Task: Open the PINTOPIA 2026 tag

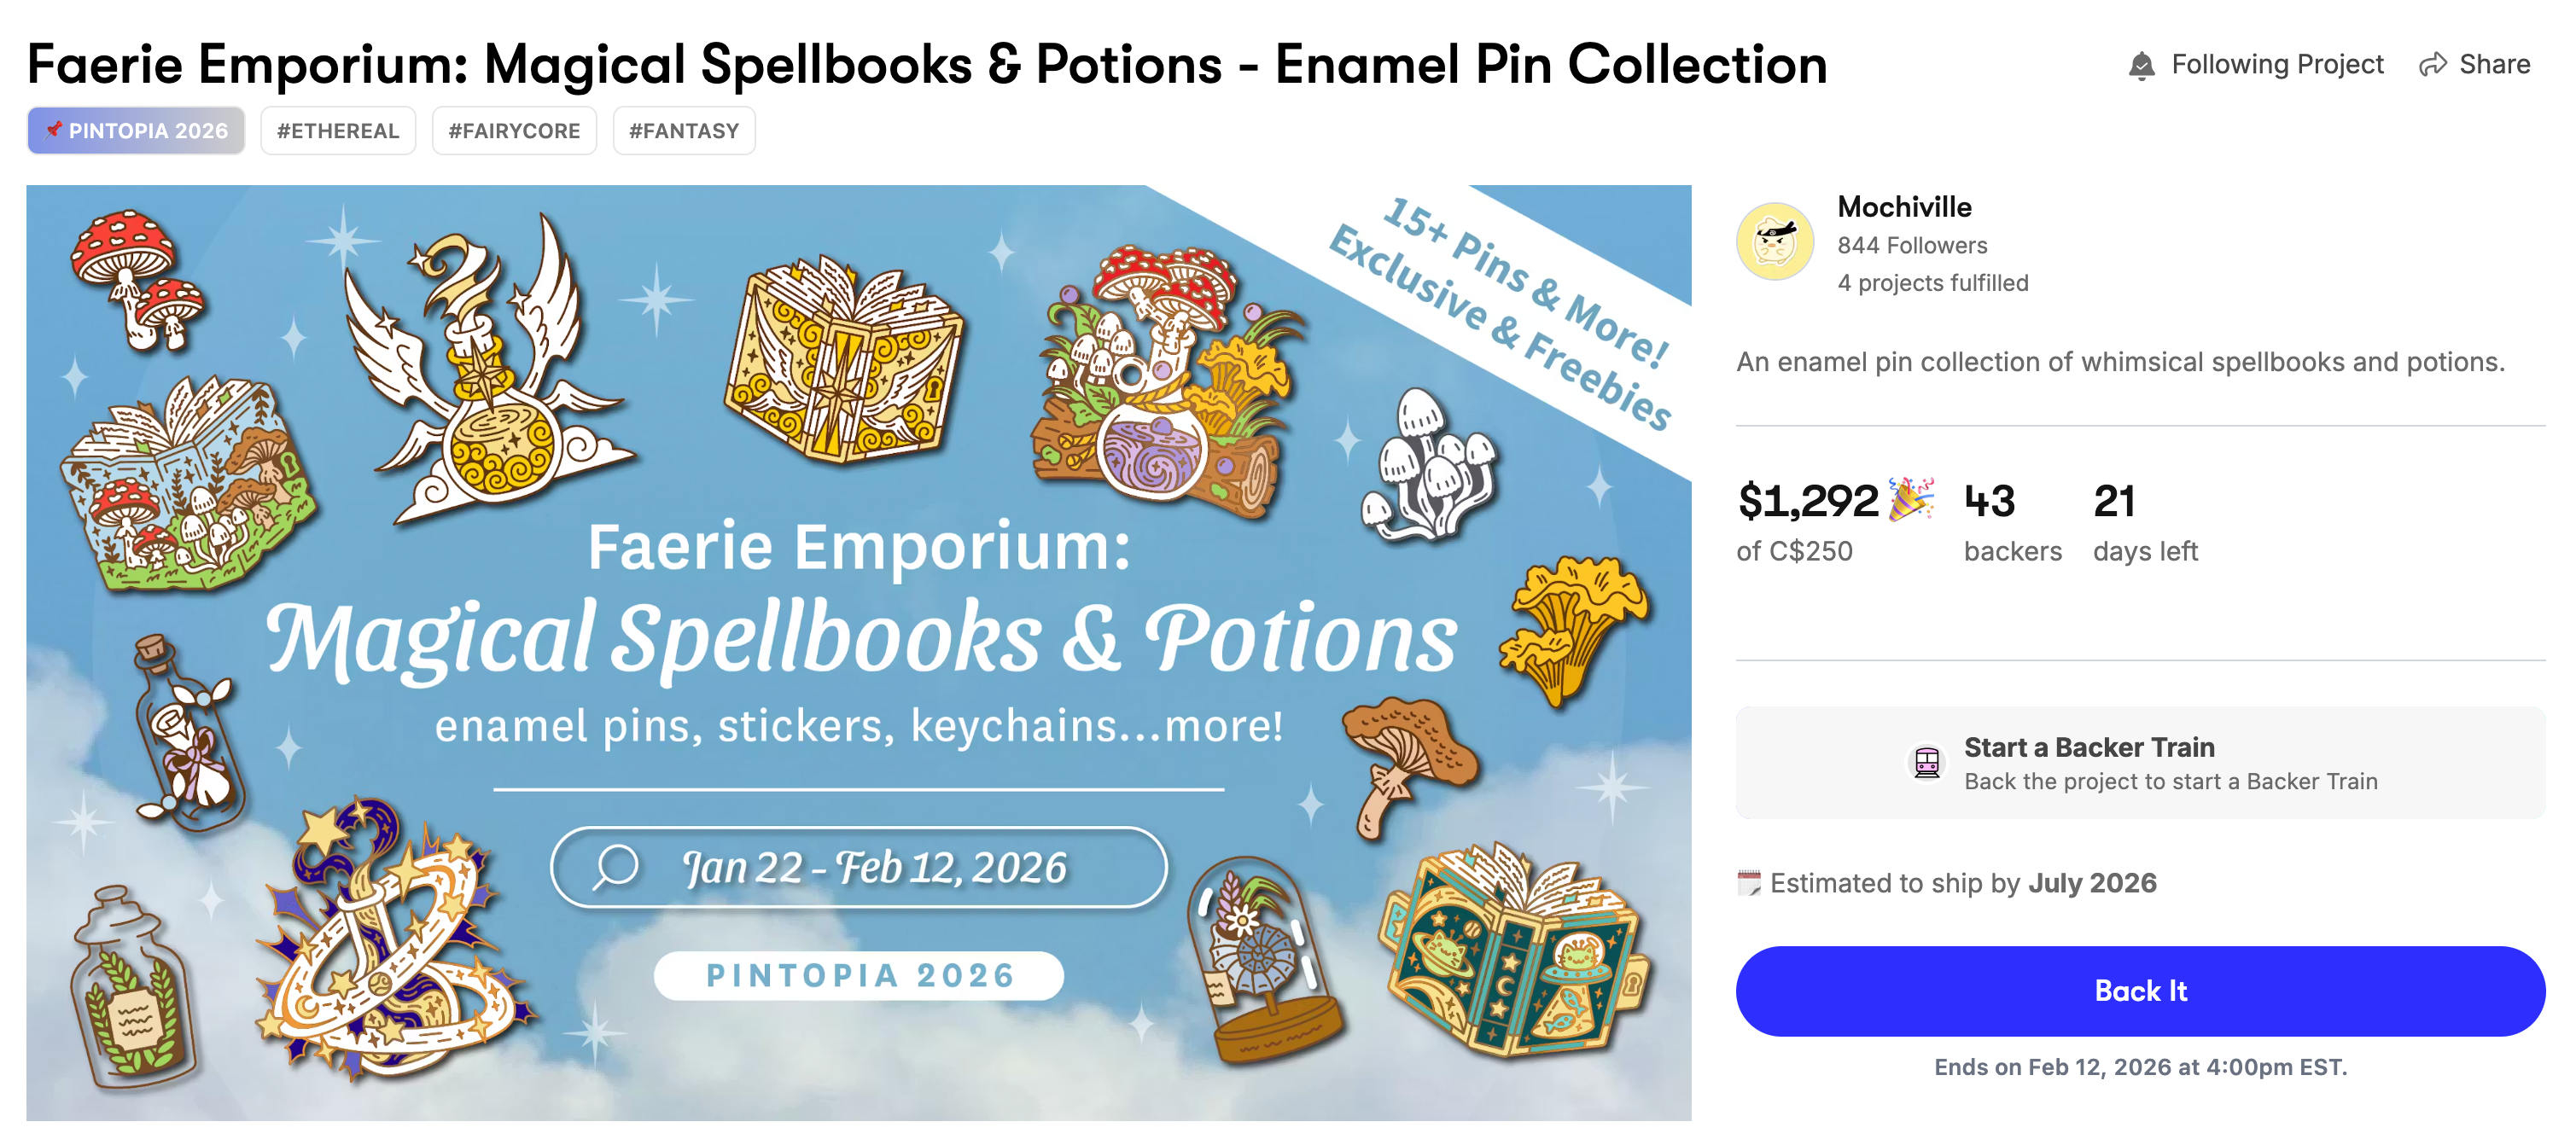Action: pos(136,131)
